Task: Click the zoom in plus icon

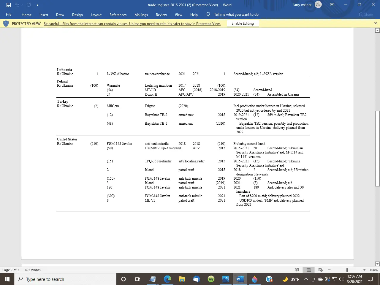Action: 364,270
